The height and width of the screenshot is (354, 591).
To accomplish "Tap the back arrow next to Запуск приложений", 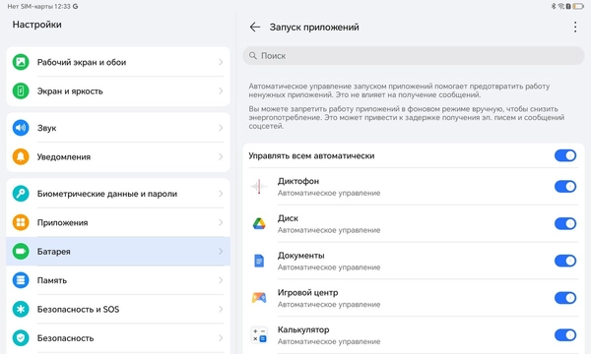I will tap(255, 28).
